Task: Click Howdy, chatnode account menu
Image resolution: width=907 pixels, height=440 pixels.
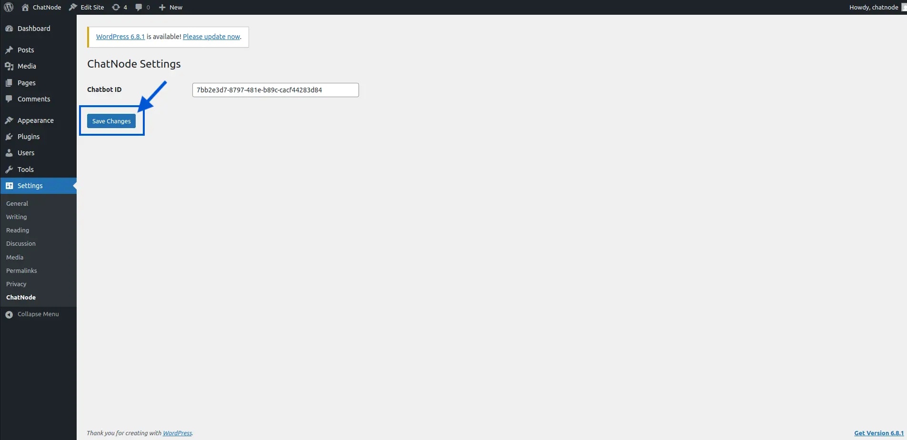Action: [x=877, y=7]
